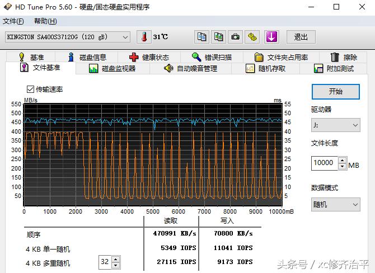
Task: Decrease queue depth 32 with down arrow
Action: [116, 265]
